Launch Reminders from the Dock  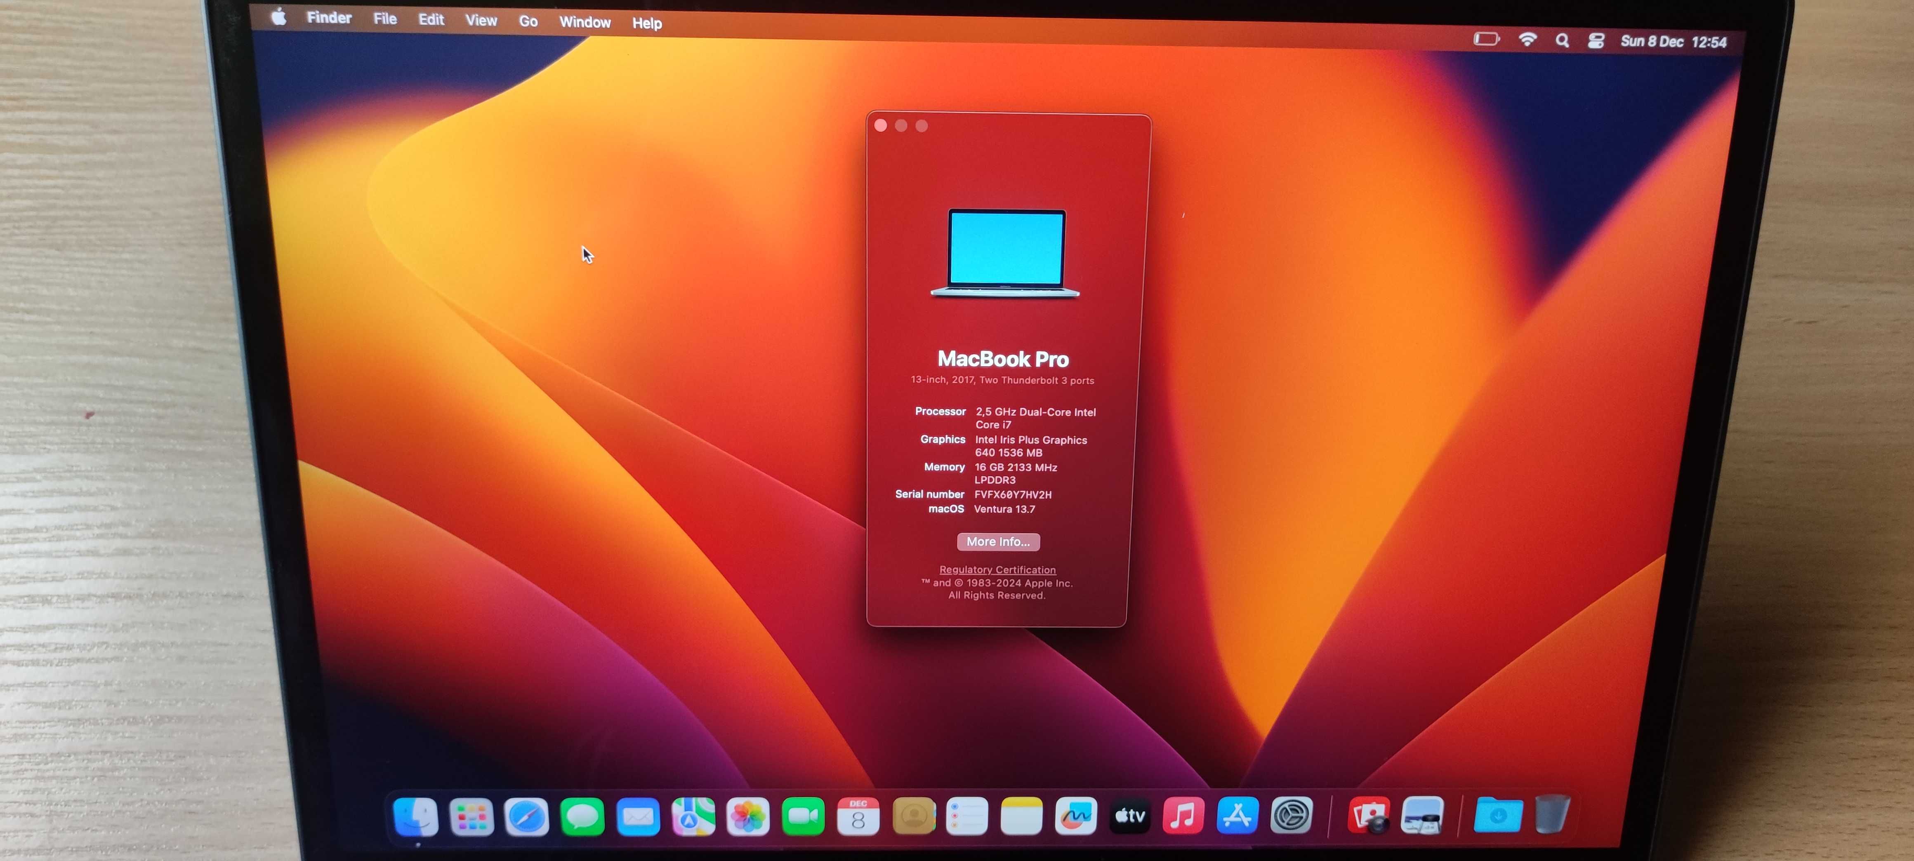(967, 816)
